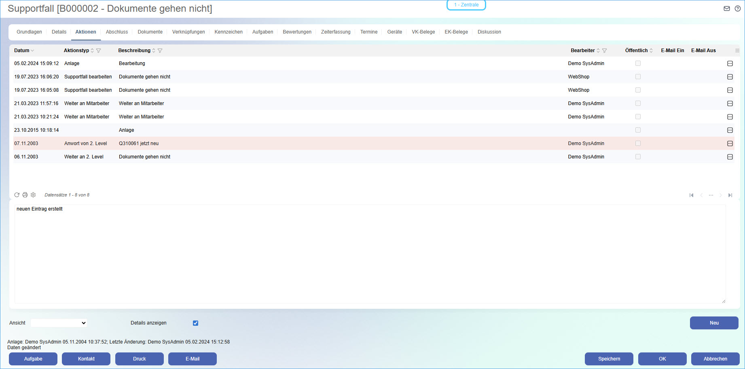Open the Verknüpfungen tab
745x369 pixels.
[x=188, y=32]
